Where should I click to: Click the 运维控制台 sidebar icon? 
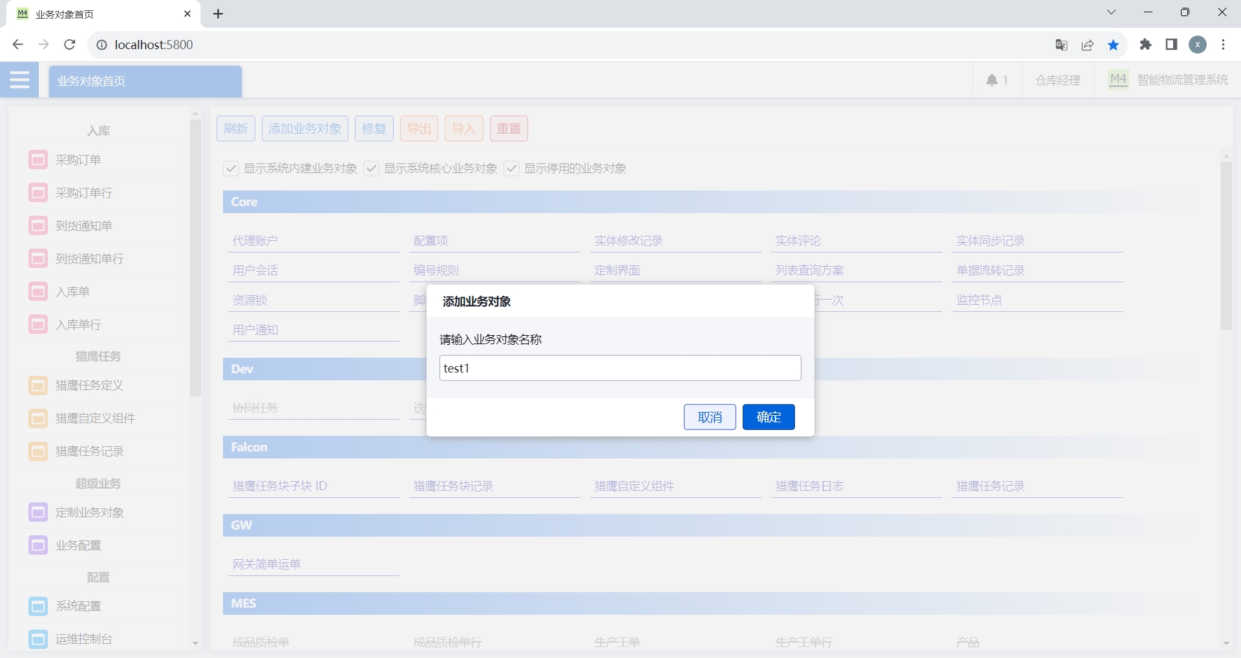(x=38, y=639)
